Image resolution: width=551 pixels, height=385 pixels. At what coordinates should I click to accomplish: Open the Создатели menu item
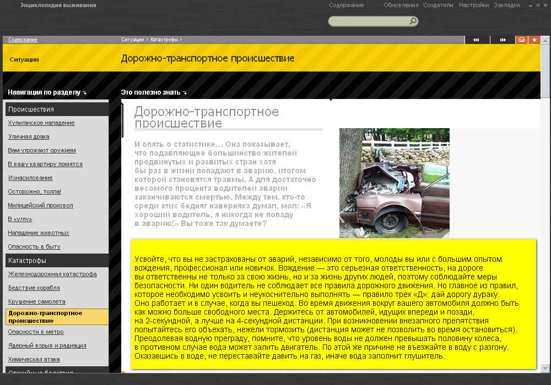[438, 5]
